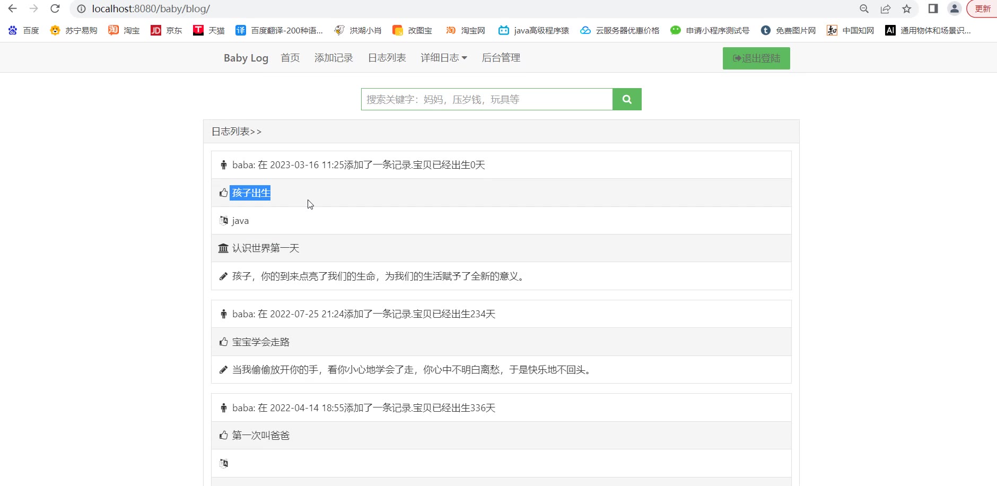
Task: Expand the 详细日志 dropdown menu
Action: point(443,58)
